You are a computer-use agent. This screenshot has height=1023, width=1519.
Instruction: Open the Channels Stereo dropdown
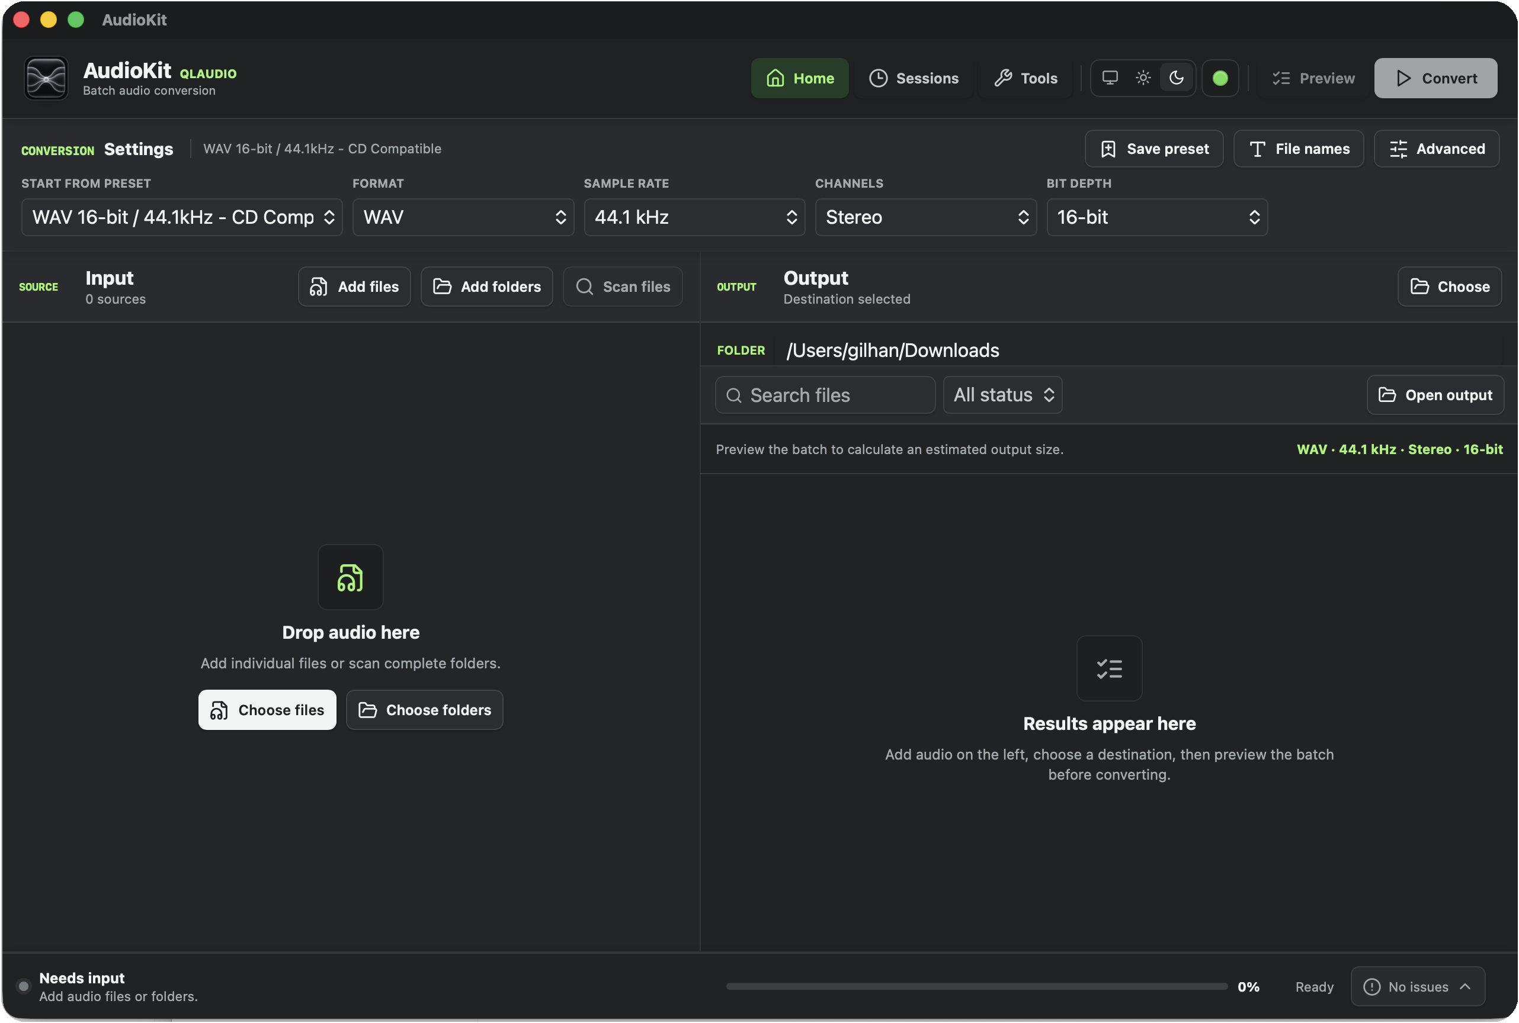click(925, 217)
